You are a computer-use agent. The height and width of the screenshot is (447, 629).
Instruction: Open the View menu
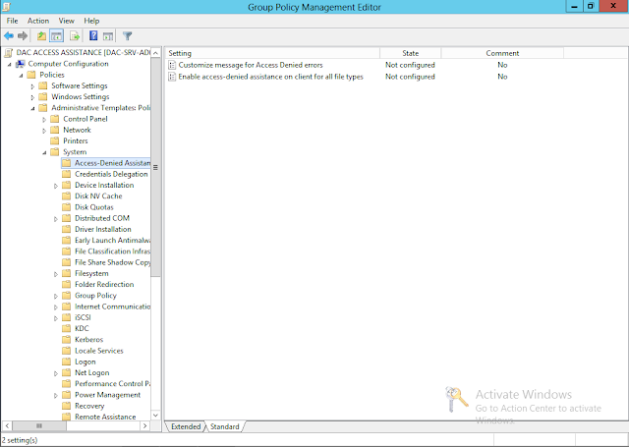pyautogui.click(x=66, y=21)
